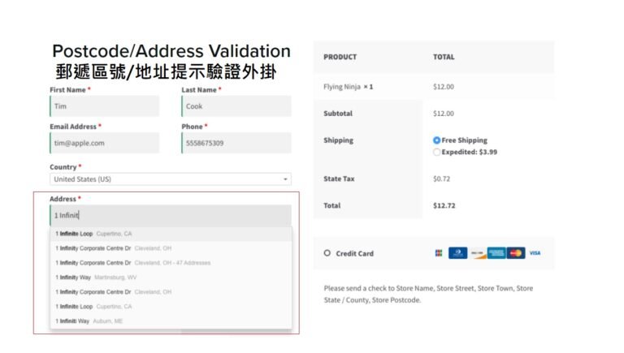Focus the Last Name field containing Cook

coord(236,106)
